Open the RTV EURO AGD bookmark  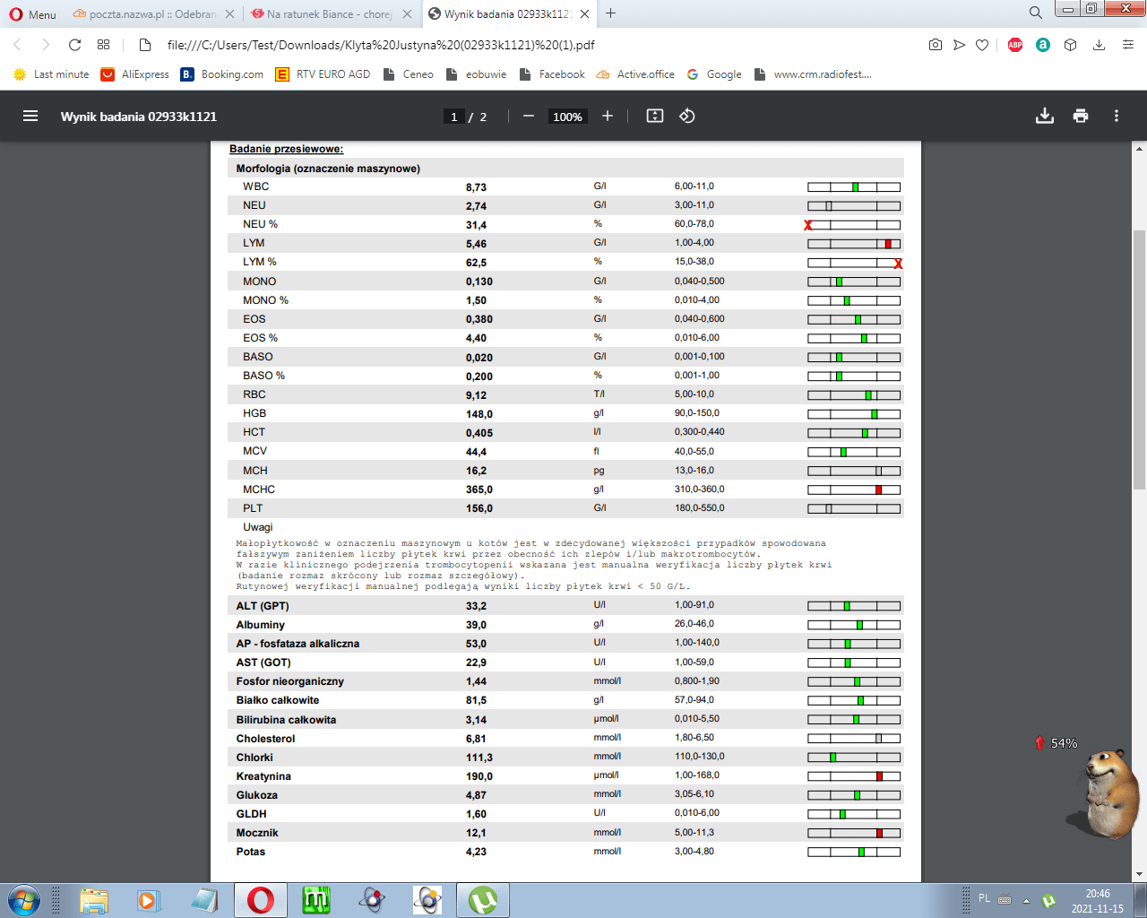323,74
